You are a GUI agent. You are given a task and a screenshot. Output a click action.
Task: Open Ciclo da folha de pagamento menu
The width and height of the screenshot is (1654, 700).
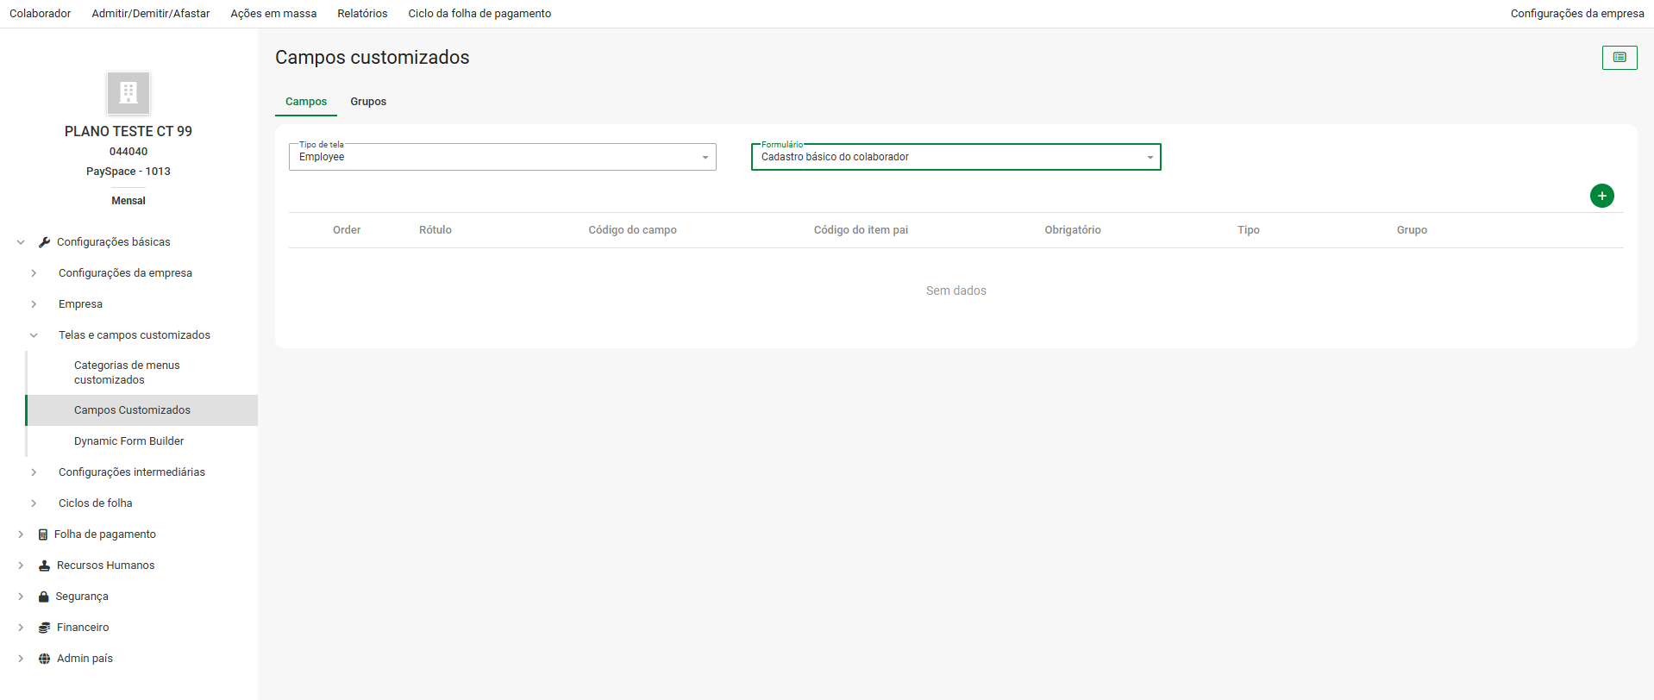[x=479, y=14]
